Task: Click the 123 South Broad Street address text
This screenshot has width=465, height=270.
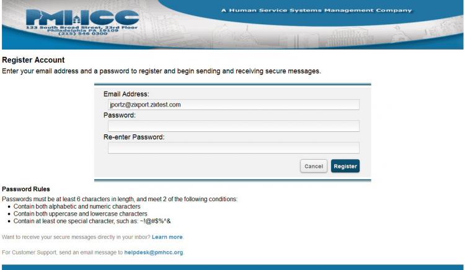Action: point(82,27)
